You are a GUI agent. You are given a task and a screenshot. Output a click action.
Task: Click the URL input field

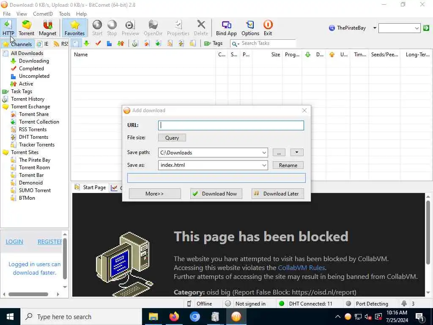(x=231, y=125)
